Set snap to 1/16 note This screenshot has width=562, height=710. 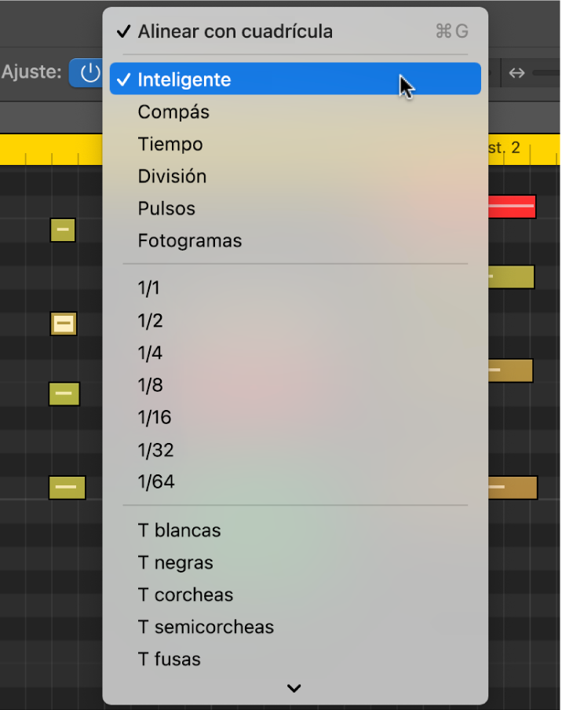(155, 417)
